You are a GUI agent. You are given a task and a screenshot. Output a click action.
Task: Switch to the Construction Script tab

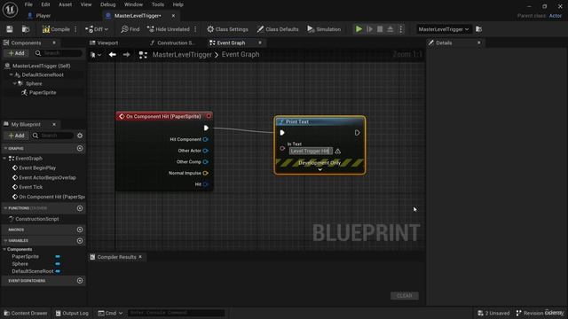tap(172, 43)
